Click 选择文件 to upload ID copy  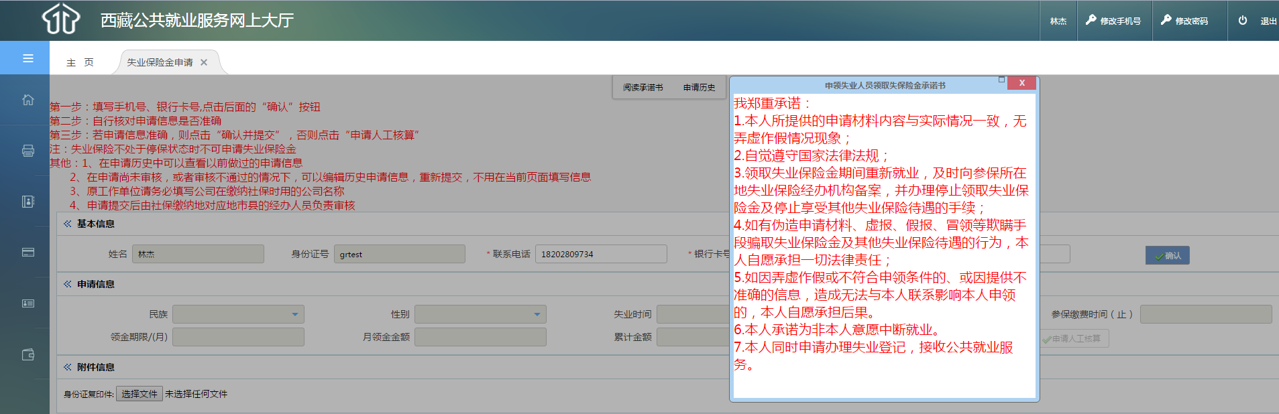pos(140,394)
